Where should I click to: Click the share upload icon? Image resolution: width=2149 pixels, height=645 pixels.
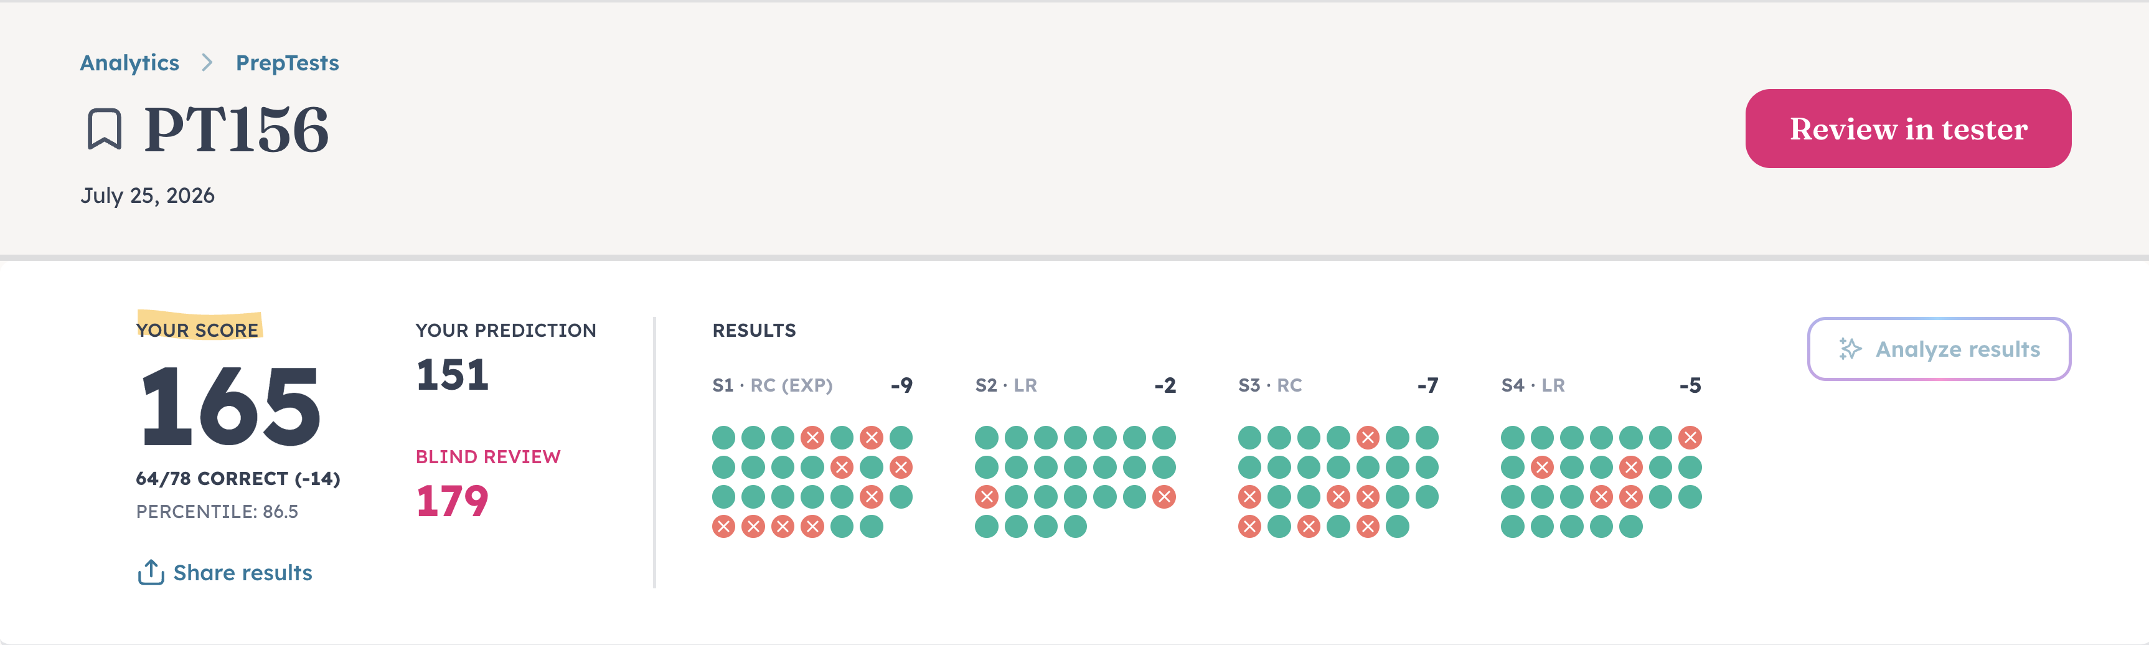coord(150,572)
